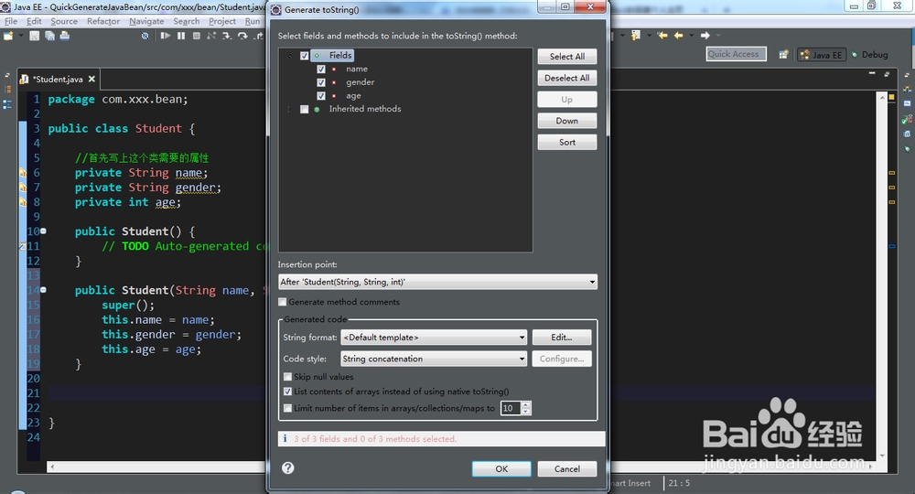Open the Navigate menu
The height and width of the screenshot is (494, 915).
(x=146, y=21)
